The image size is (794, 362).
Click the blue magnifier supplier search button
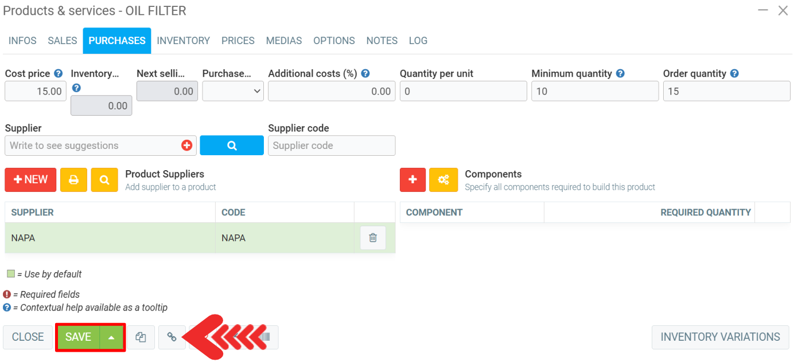point(232,145)
